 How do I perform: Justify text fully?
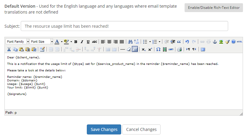pyautogui.click(x=122, y=42)
